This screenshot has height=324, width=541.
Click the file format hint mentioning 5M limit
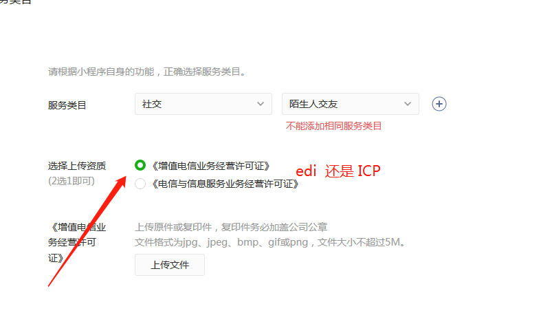click(269, 242)
